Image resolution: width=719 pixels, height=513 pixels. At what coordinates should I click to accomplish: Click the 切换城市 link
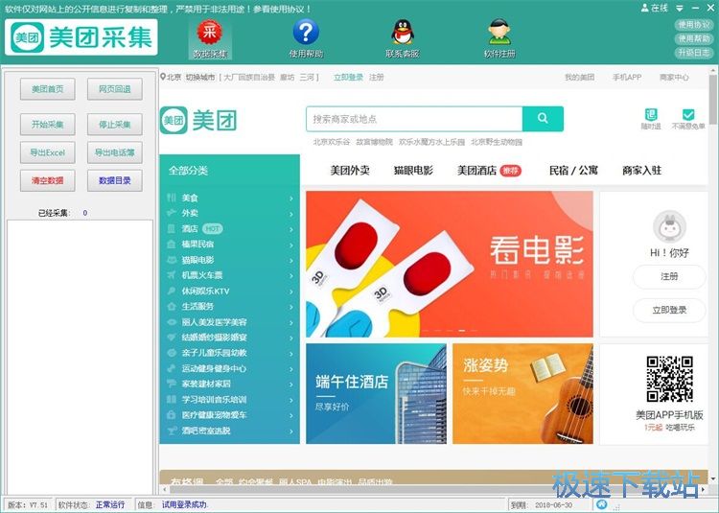(200, 77)
